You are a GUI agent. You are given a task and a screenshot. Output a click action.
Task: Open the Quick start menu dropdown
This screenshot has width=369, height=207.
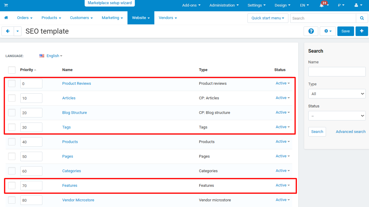pyautogui.click(x=268, y=18)
